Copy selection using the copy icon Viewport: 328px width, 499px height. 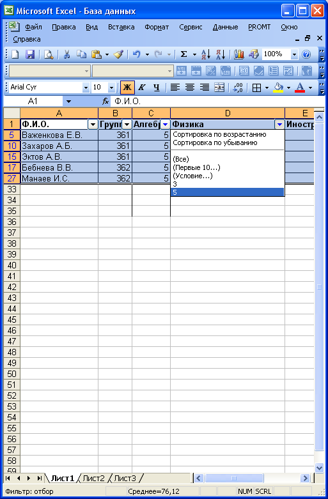[82, 55]
